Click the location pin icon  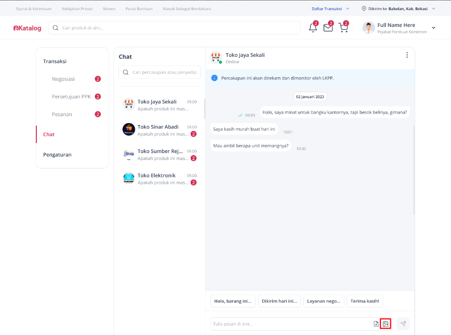coord(364,8)
